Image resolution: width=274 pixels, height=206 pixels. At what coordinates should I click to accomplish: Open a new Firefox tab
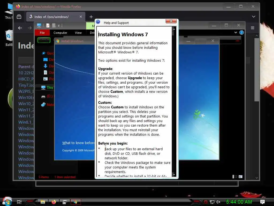pos(91,17)
